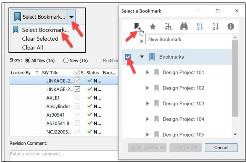Select the New (16) radio button
This screenshot has height=163, width=246.
[x=66, y=61]
